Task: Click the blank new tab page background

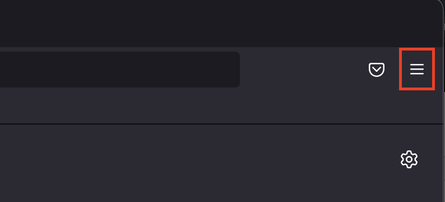Action: [198, 163]
